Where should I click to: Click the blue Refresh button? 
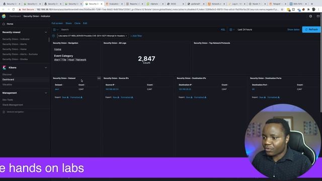tap(311, 30)
